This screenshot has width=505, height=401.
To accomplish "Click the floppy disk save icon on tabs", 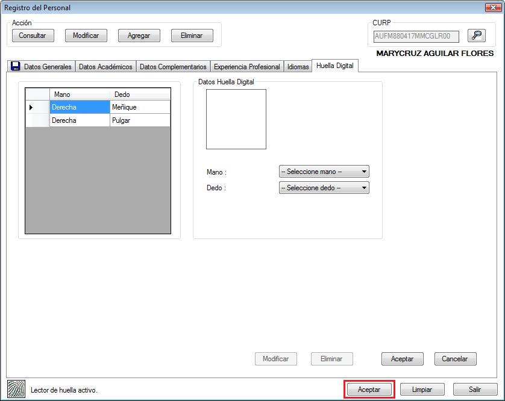I will (x=15, y=66).
